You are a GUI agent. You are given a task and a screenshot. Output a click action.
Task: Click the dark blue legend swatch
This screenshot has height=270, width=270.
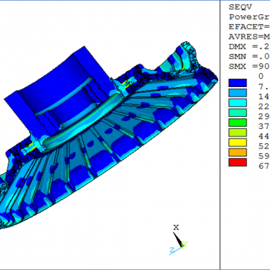[238, 83]
